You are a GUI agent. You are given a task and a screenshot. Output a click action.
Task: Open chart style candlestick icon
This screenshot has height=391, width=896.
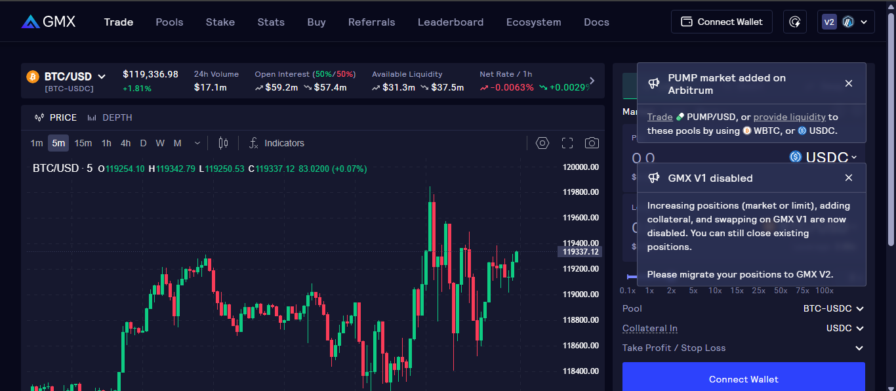[x=223, y=143]
